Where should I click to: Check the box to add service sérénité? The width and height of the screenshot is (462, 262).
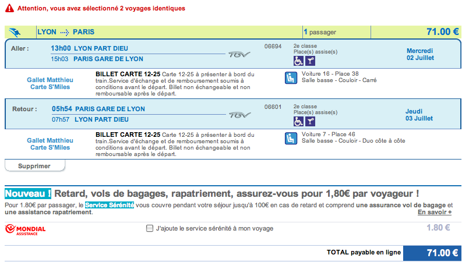(x=150, y=229)
